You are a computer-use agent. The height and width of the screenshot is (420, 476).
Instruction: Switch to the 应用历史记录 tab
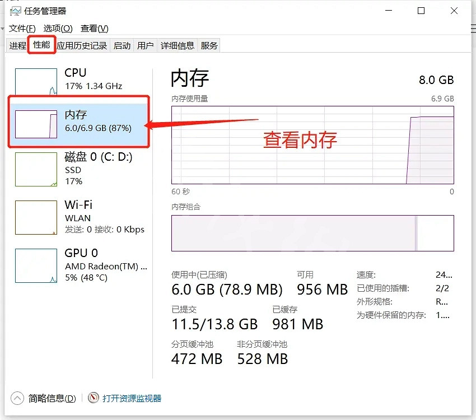[82, 46]
